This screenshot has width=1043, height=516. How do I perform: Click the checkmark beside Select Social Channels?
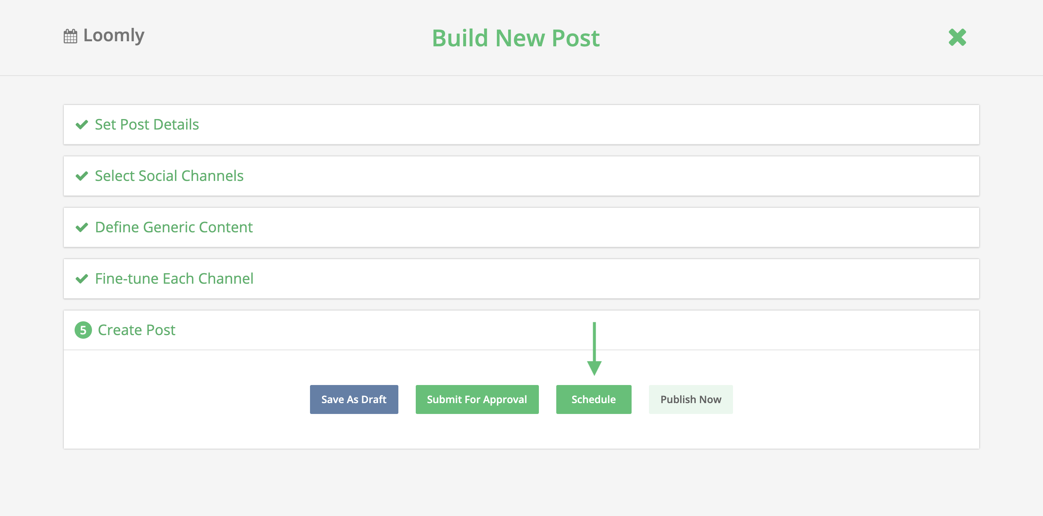[x=82, y=175]
